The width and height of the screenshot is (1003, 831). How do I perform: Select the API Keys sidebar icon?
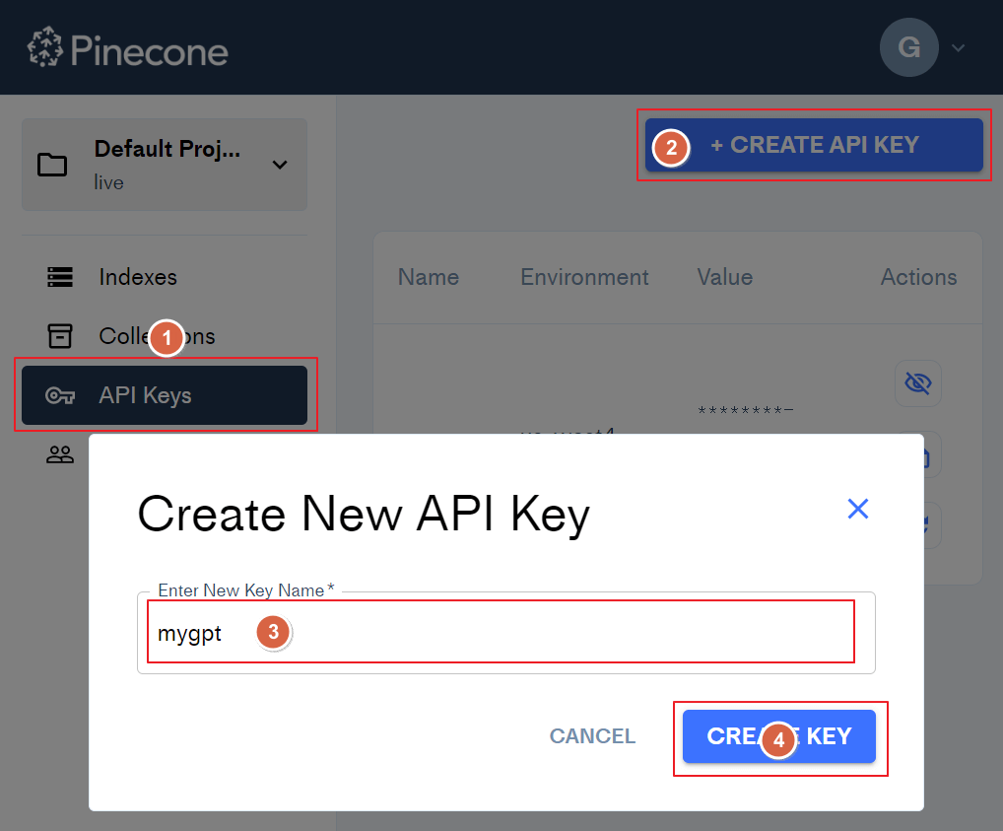coord(59,394)
